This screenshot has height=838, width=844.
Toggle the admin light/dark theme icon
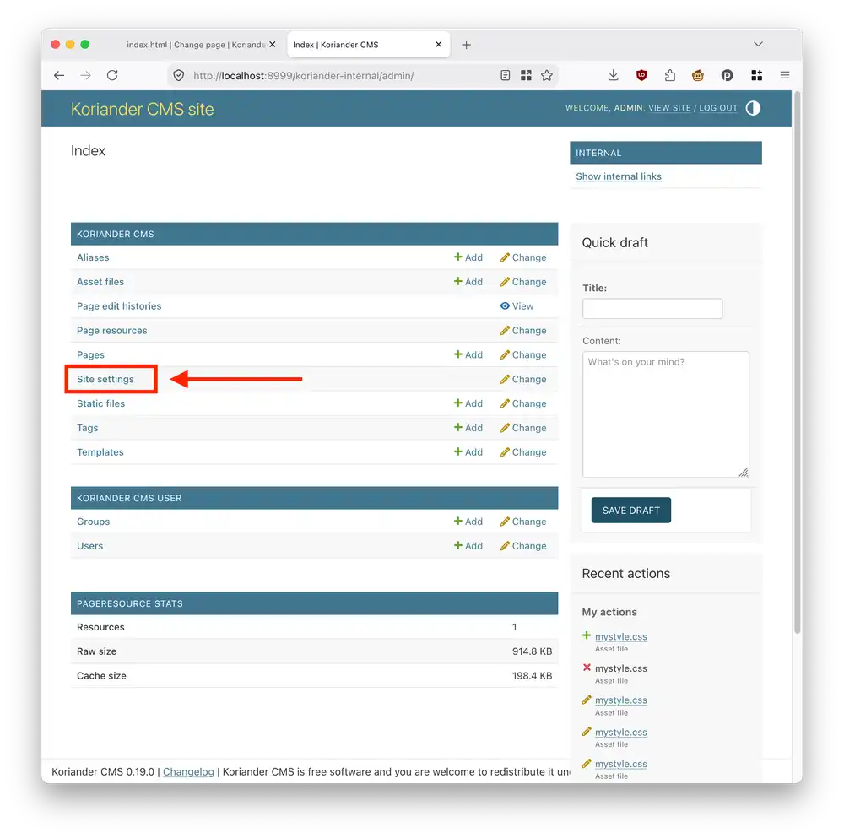[x=753, y=108]
